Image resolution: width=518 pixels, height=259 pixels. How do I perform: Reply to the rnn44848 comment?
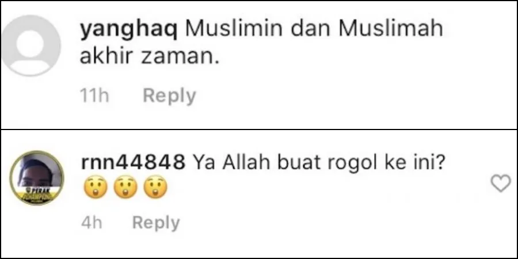(x=156, y=223)
